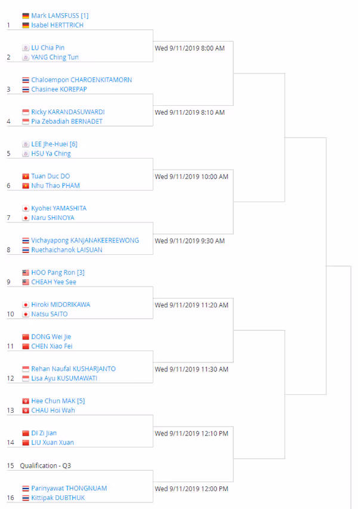Click Kittipak DUBTHUK name link
The image size is (358, 509).
pyautogui.click(x=58, y=498)
